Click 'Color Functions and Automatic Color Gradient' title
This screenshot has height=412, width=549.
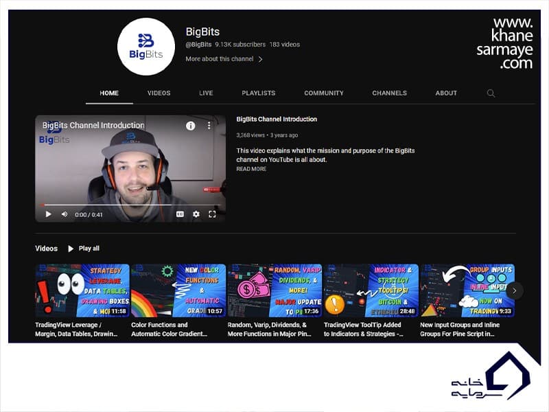(169, 330)
